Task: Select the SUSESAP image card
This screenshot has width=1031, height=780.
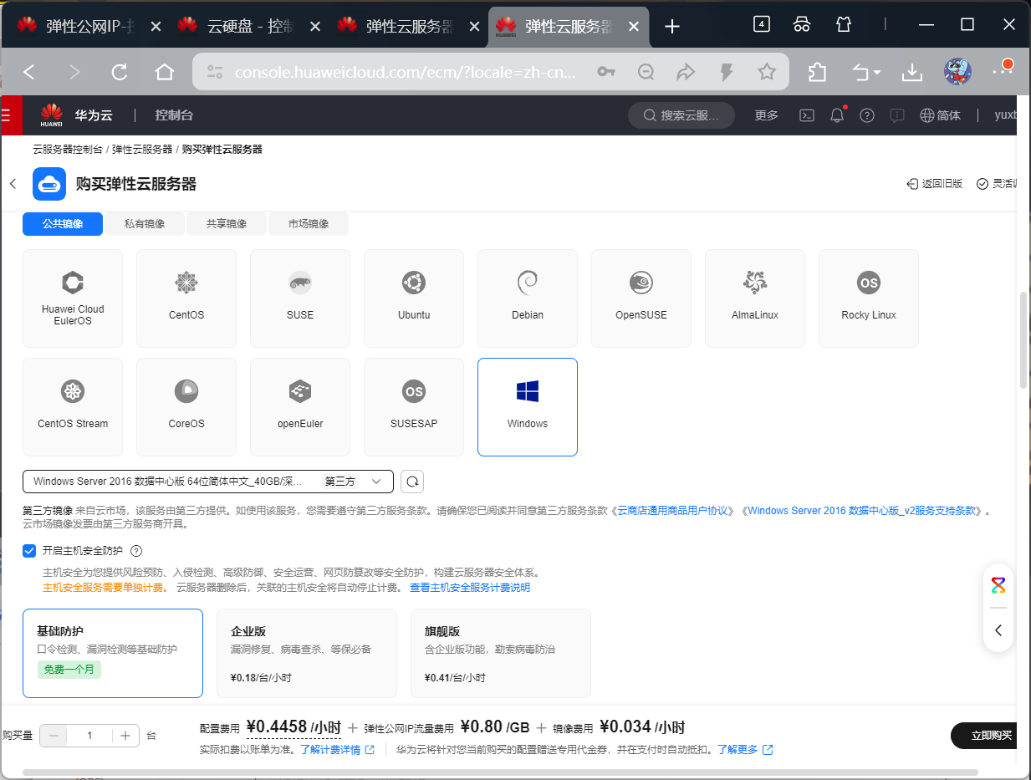Action: 414,407
